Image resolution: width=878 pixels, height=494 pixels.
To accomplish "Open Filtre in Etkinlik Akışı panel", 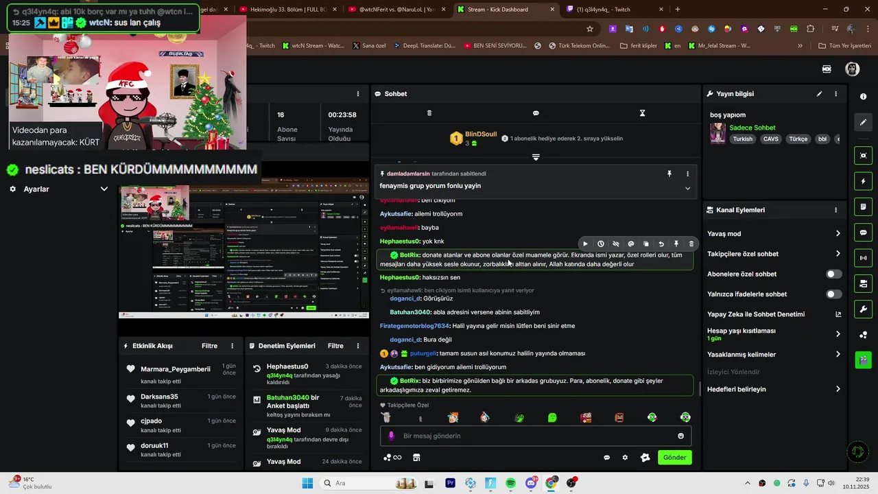I will (x=209, y=346).
